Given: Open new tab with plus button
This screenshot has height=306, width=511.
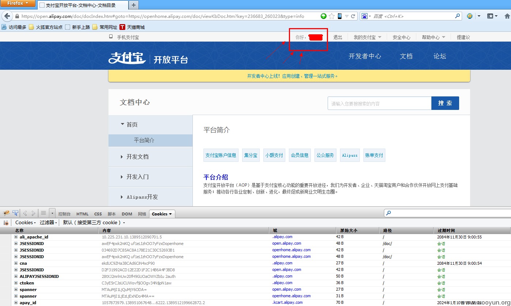Looking at the screenshot, I should click(133, 5).
